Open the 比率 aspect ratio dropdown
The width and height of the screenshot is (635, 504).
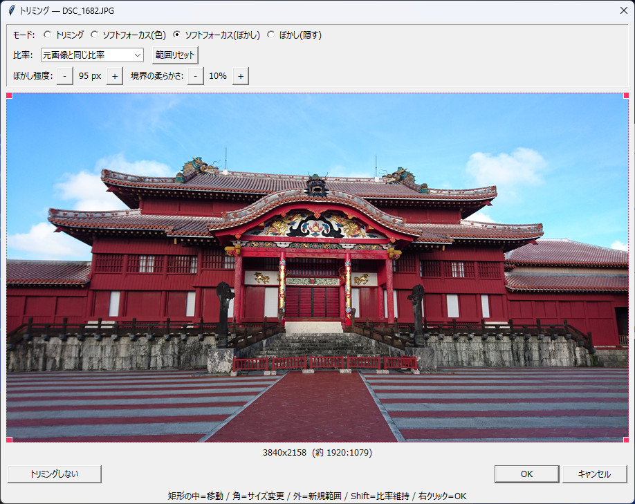point(92,55)
